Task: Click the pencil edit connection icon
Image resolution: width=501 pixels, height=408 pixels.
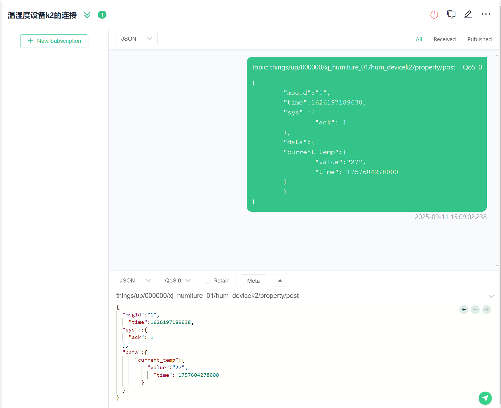Action: [468, 14]
